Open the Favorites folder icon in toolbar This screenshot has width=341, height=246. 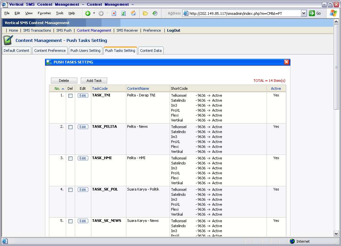pos(145,13)
